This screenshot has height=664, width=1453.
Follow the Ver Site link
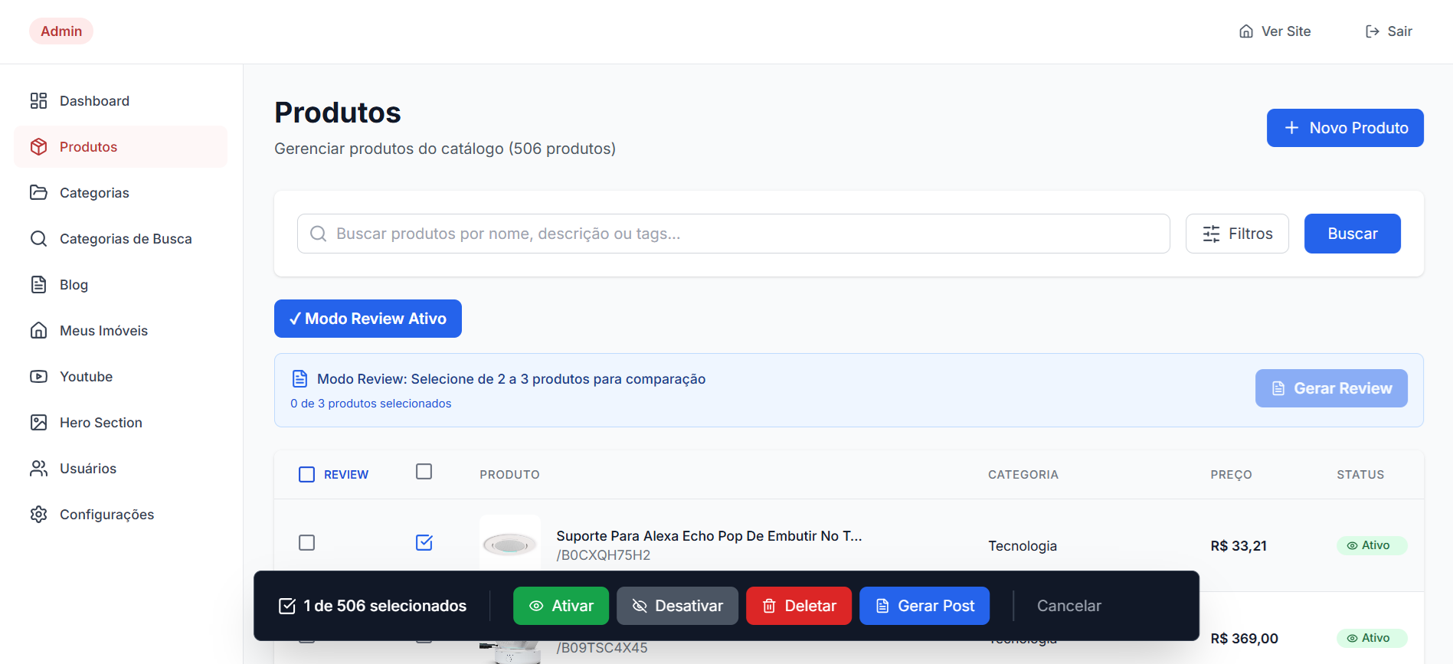point(1275,31)
